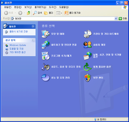Open the Printers and Other Hardware icon
129x122 pixels.
coord(87,34)
